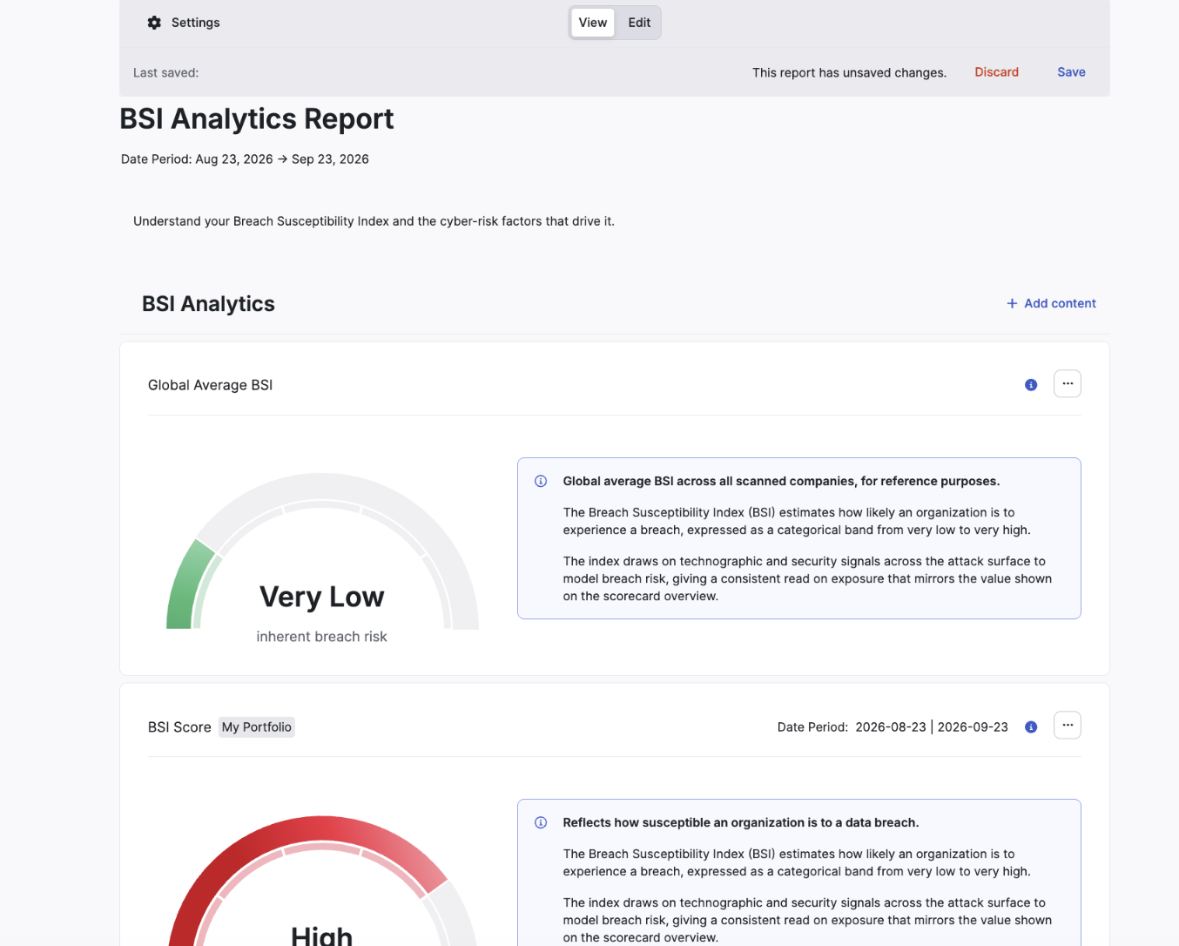Click the info icon in Global average BSI note

coord(541,481)
